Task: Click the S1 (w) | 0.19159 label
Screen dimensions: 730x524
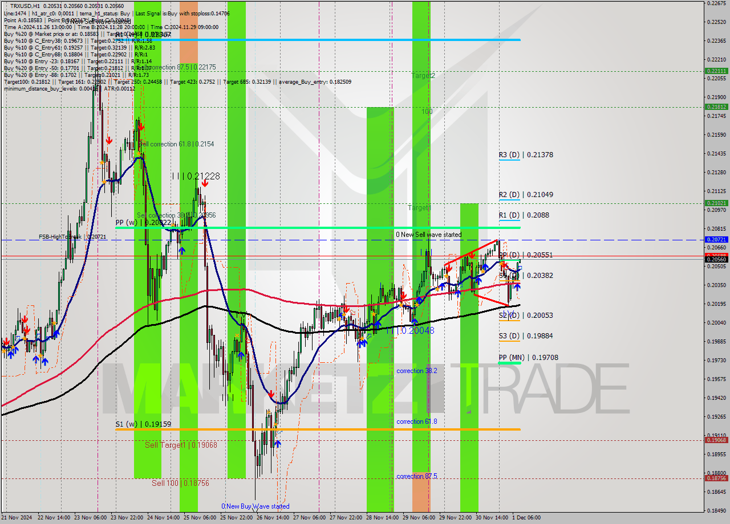Action: pos(143,424)
